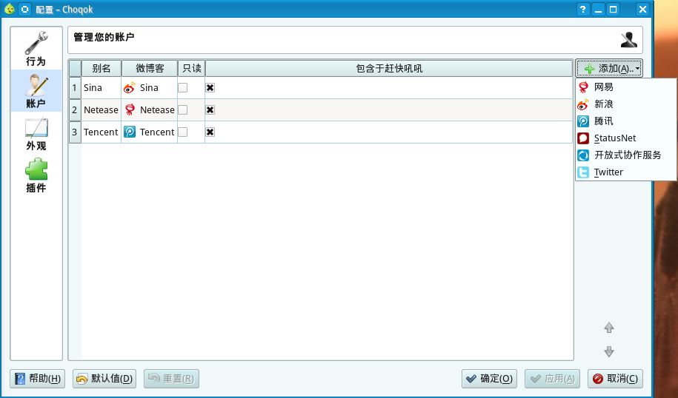678x398 pixels.
Task: Select the Netease alias cell
Action: (x=102, y=109)
